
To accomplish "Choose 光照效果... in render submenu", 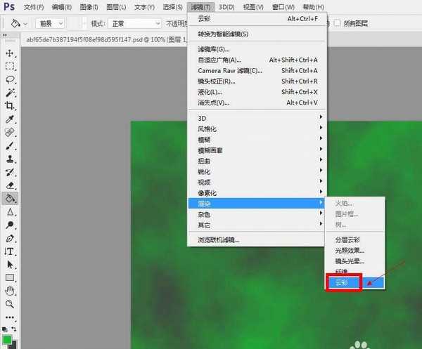I will (355, 251).
